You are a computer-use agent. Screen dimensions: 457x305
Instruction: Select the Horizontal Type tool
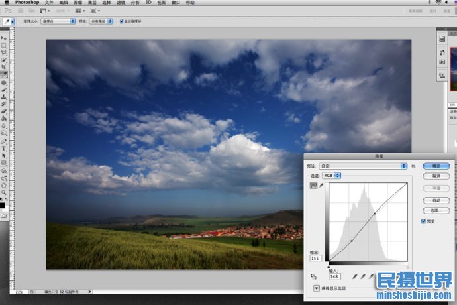[x=4, y=149]
